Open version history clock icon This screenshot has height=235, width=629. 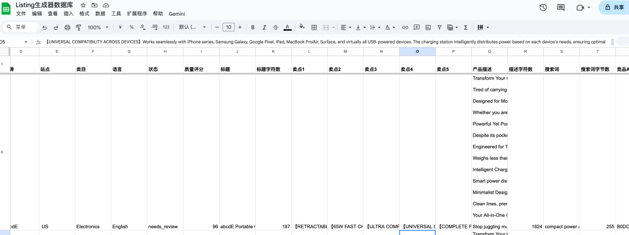[x=543, y=8]
